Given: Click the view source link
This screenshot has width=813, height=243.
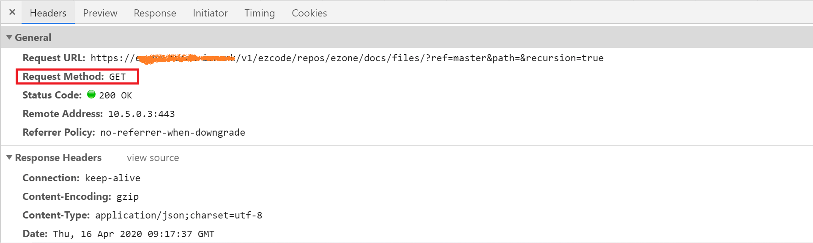Looking at the screenshot, I should [x=153, y=158].
